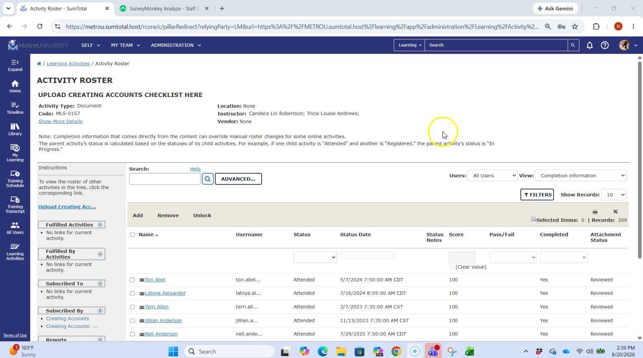Viewport: 643px width, 358px height.
Task: Click the roster Search text field
Action: click(165, 179)
